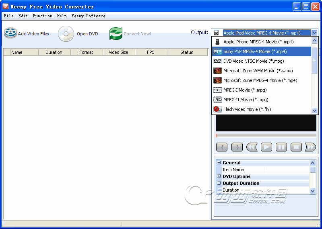Click the Format column header
The height and width of the screenshot is (229, 322).
coord(87,52)
